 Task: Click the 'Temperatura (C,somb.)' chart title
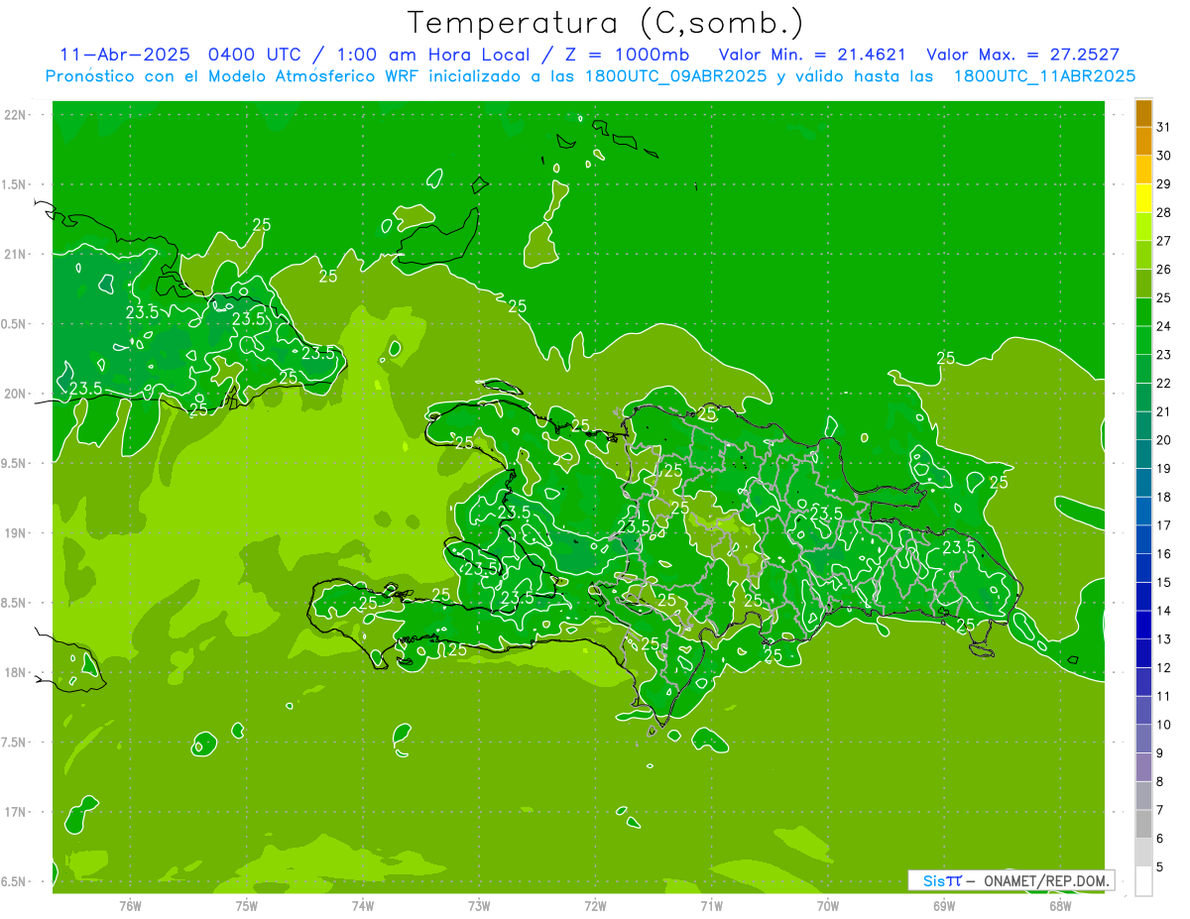[605, 24]
